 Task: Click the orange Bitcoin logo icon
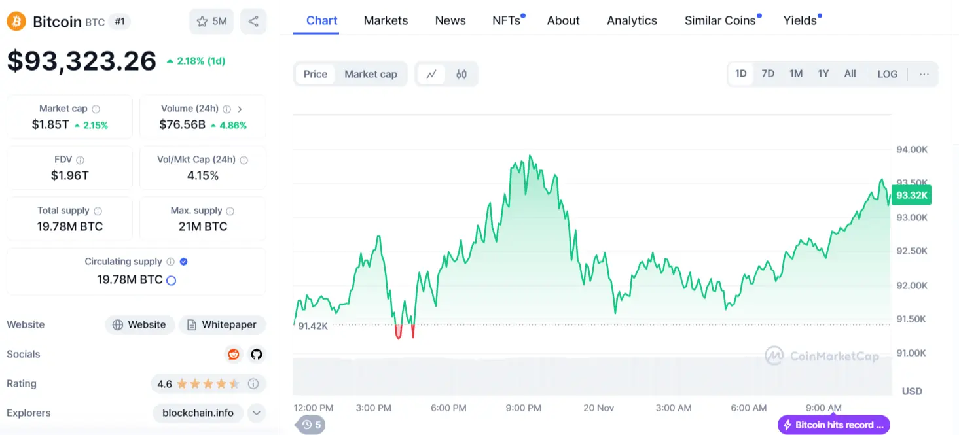tap(16, 22)
